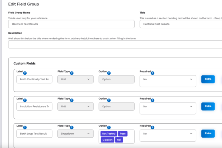
Task: Click the Field Group Name input
Action: 71,24
